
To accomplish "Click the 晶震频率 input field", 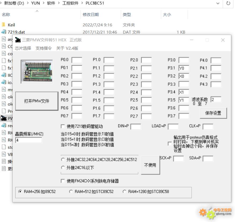I will [28, 140].
